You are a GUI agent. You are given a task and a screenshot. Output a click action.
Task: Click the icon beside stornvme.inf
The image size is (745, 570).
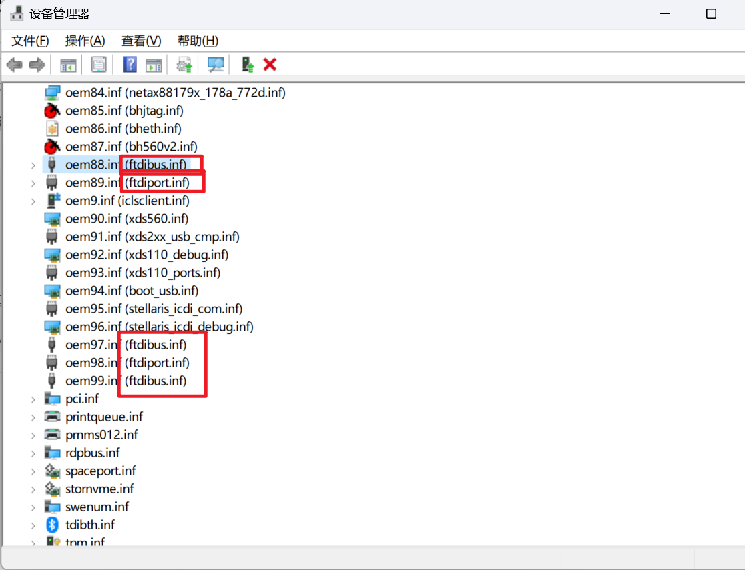point(52,489)
